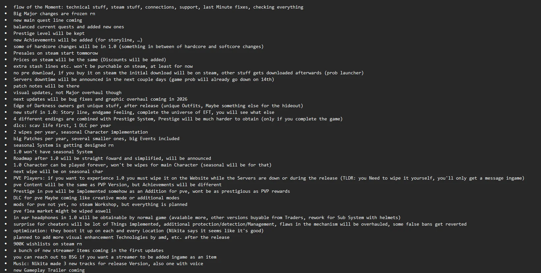This screenshot has height=273, width=541.
Task: Click the "new Gameplay Trailer coming" line
Action: [x=49, y=270]
